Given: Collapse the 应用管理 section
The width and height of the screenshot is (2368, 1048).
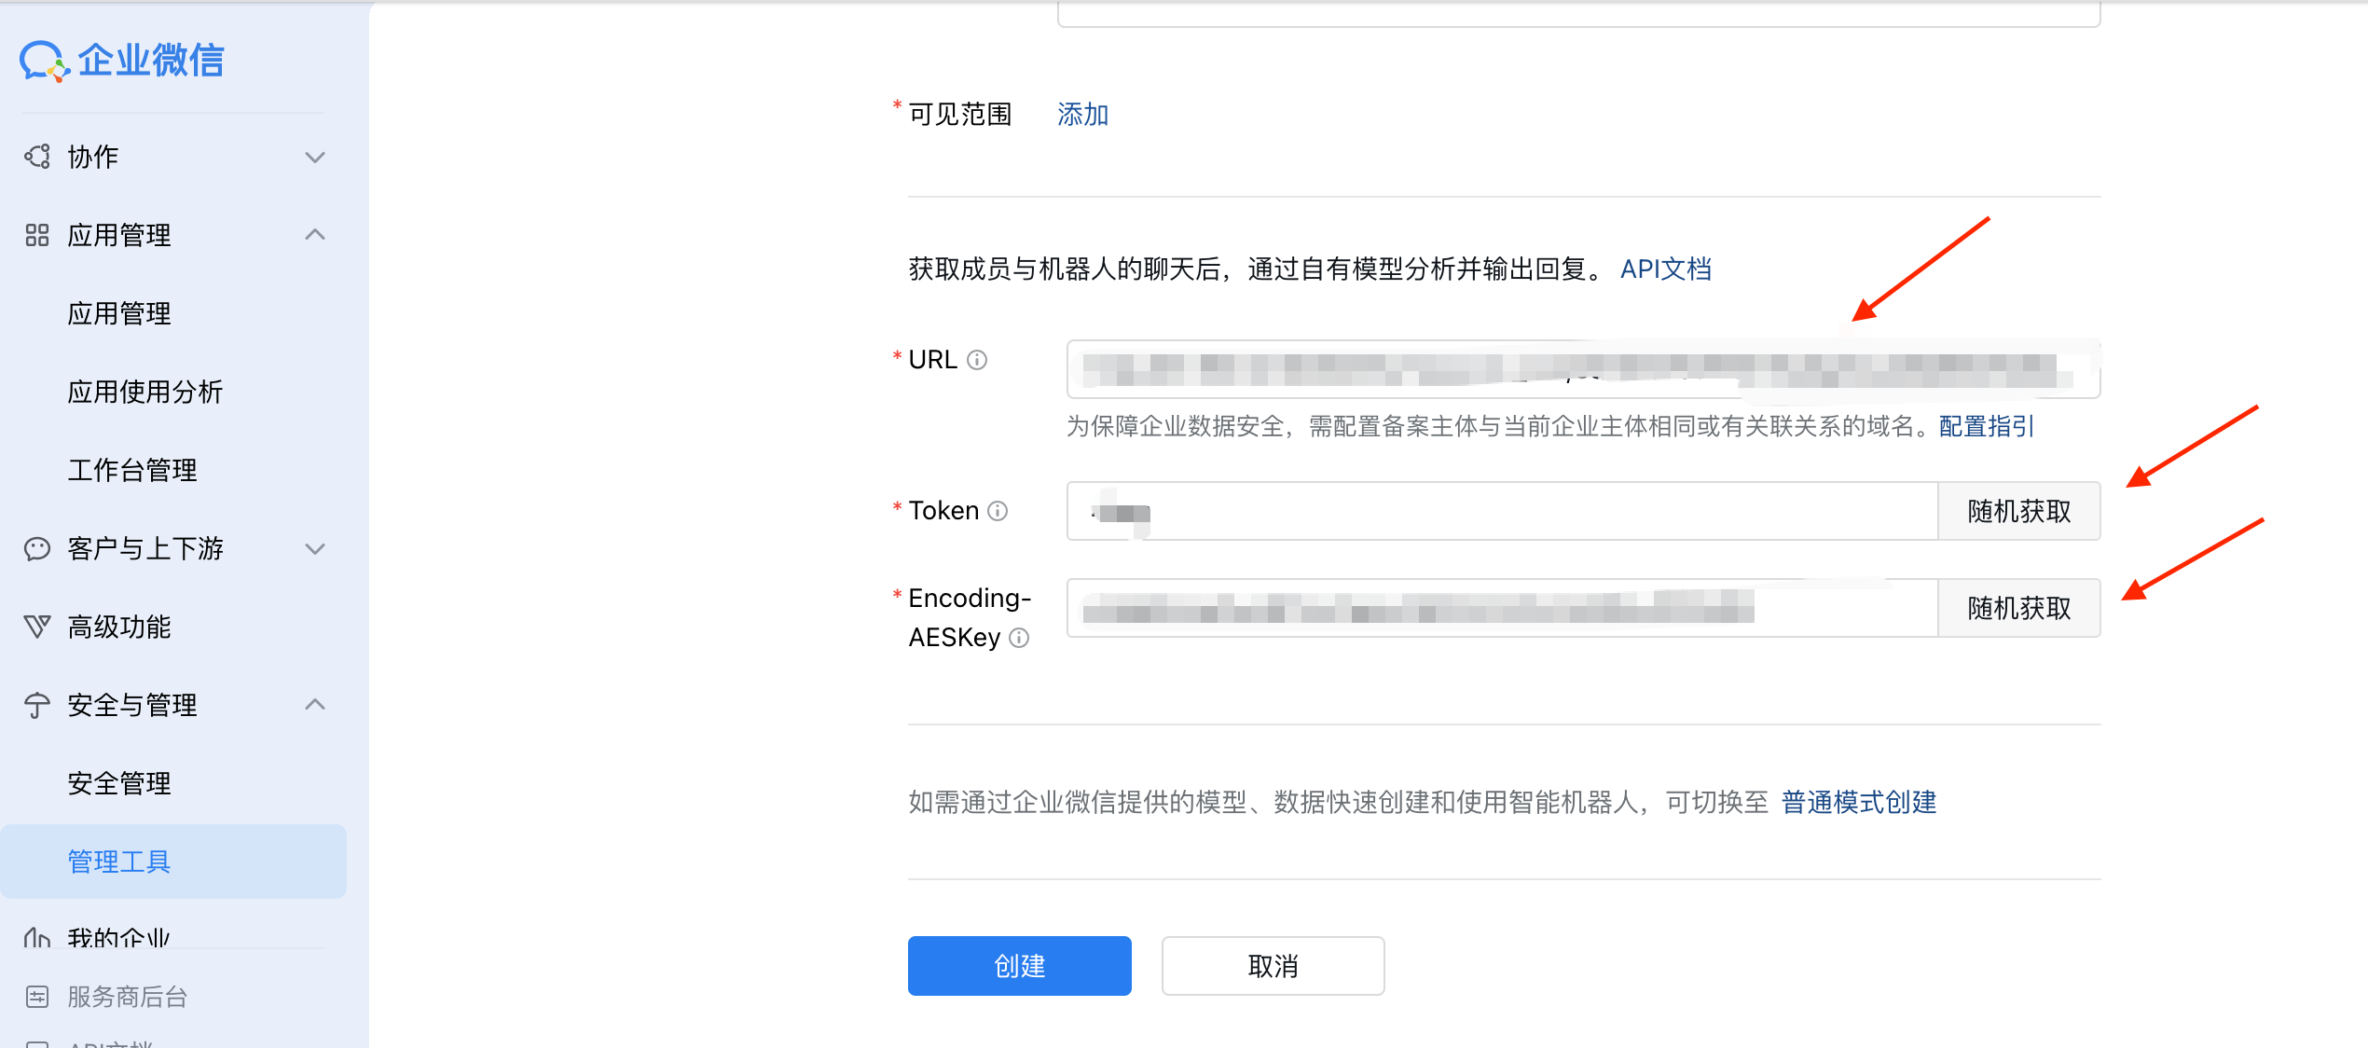Looking at the screenshot, I should [x=315, y=235].
